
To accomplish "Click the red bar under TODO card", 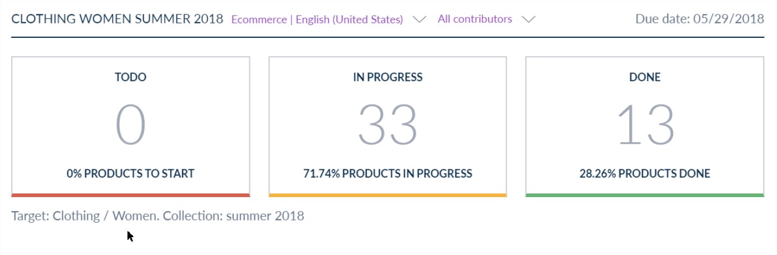I will (x=131, y=195).
